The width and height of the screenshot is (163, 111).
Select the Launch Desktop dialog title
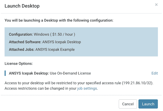click(x=22, y=6)
